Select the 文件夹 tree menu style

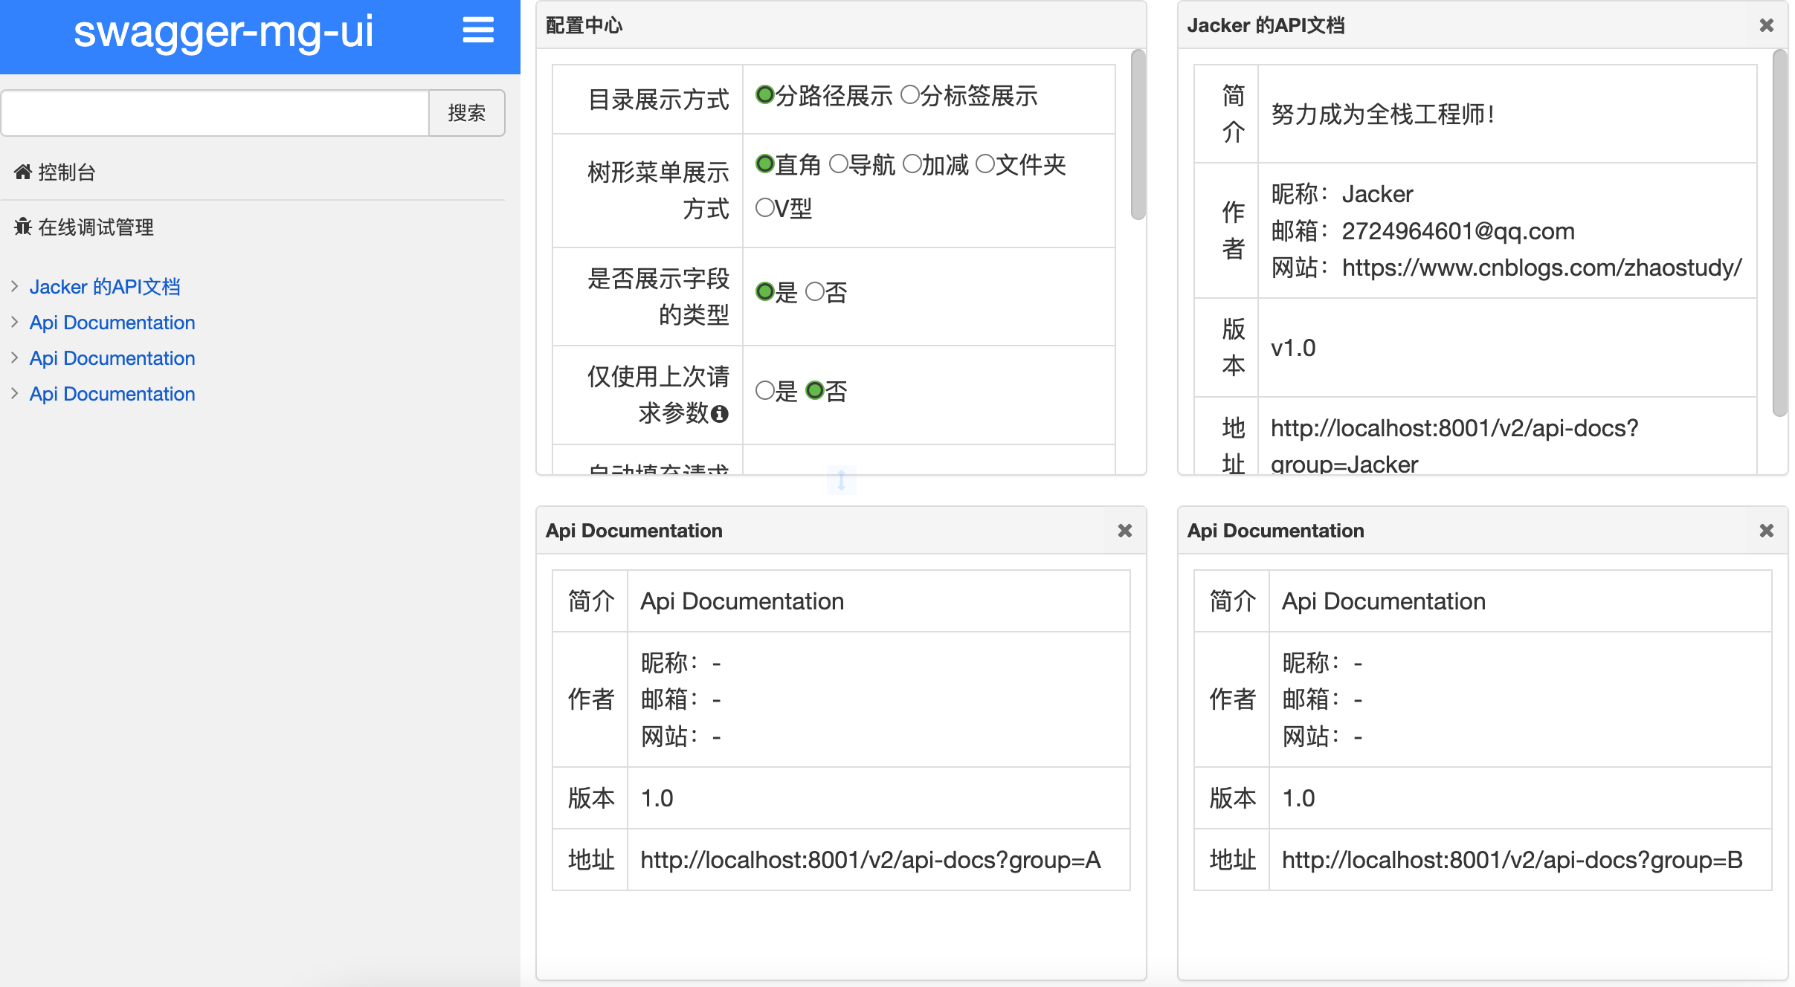point(984,164)
